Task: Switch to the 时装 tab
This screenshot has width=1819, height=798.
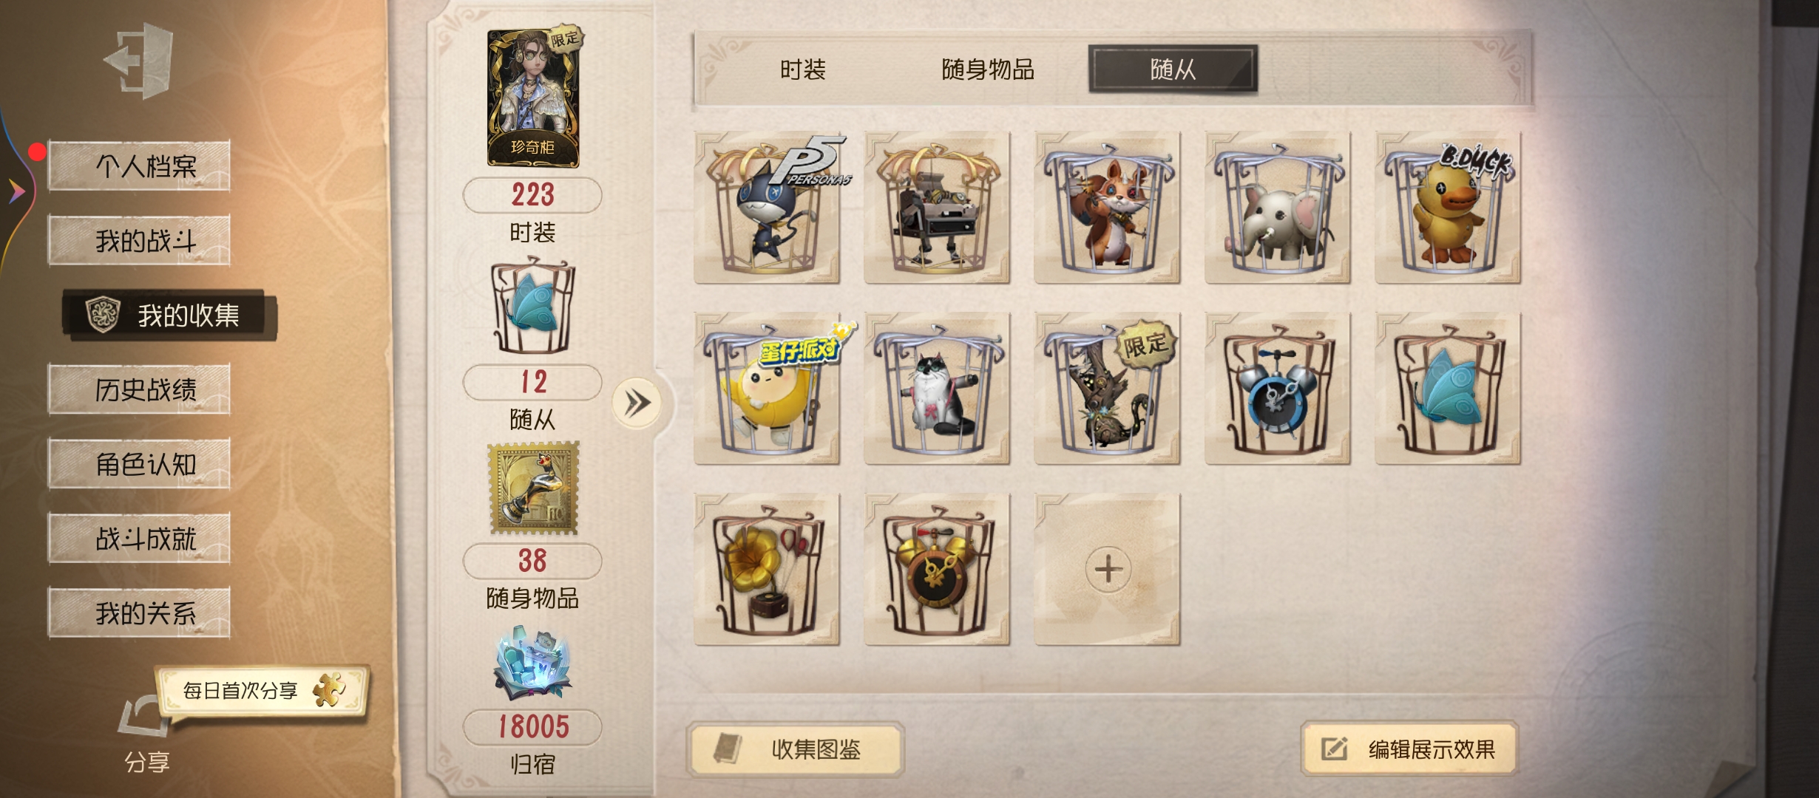Action: (803, 69)
